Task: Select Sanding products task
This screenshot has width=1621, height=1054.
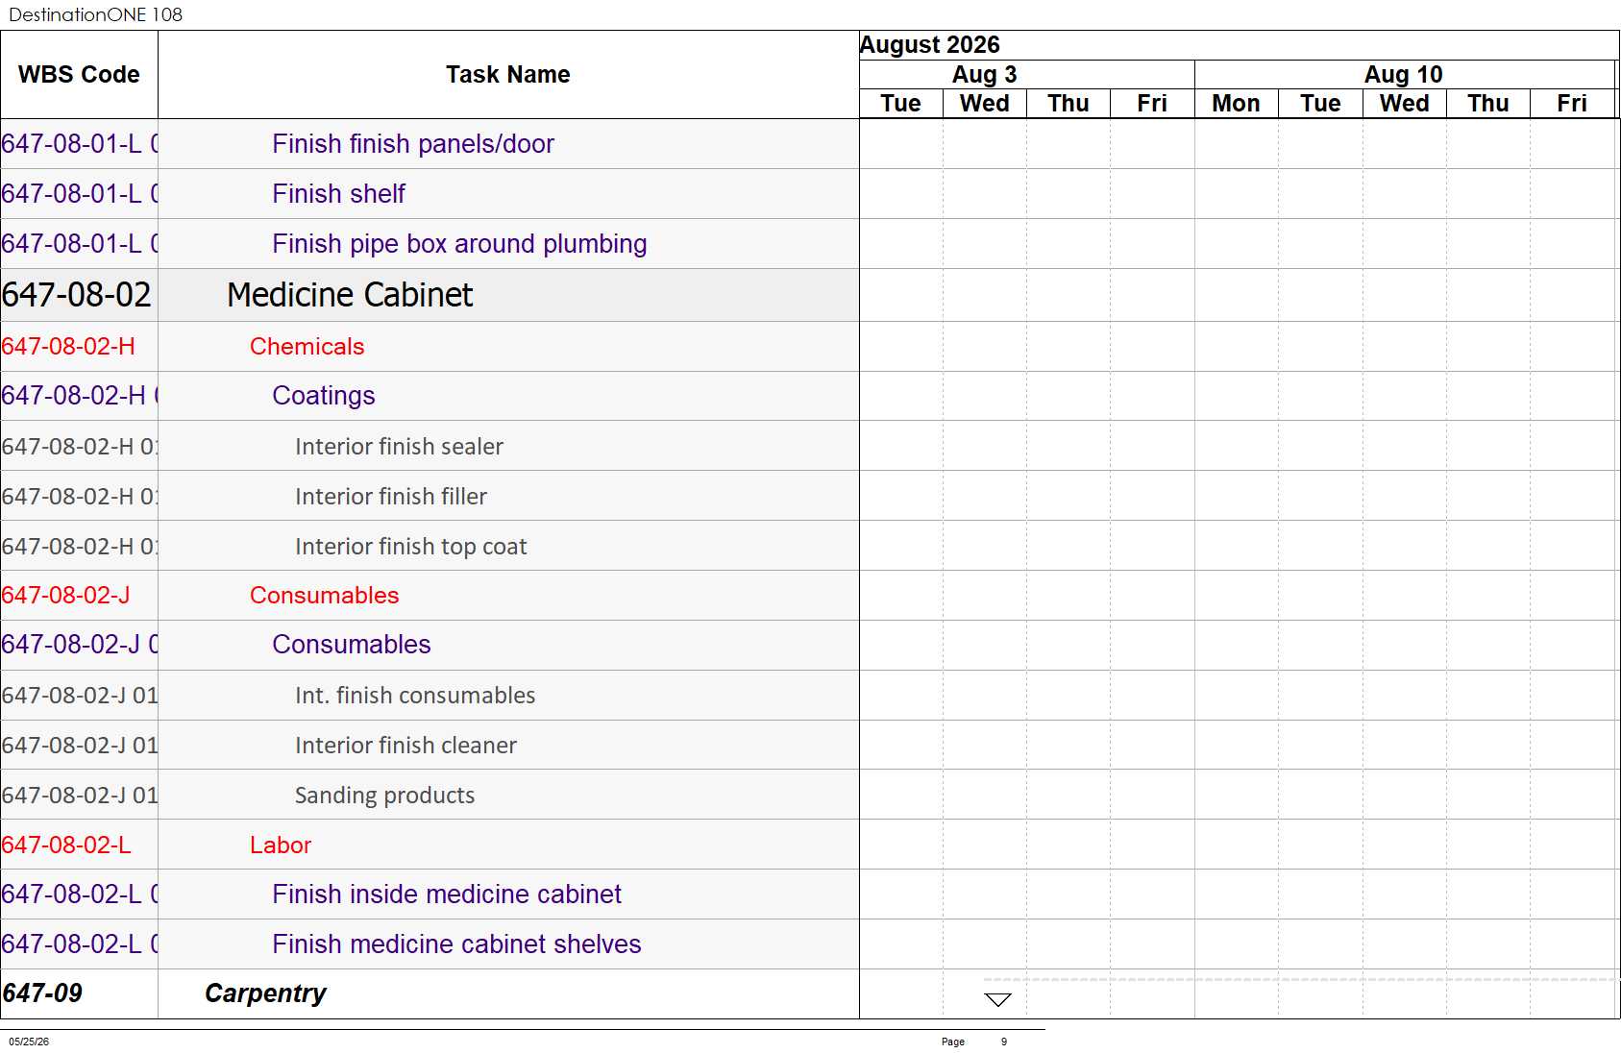Action: pyautogui.click(x=384, y=795)
